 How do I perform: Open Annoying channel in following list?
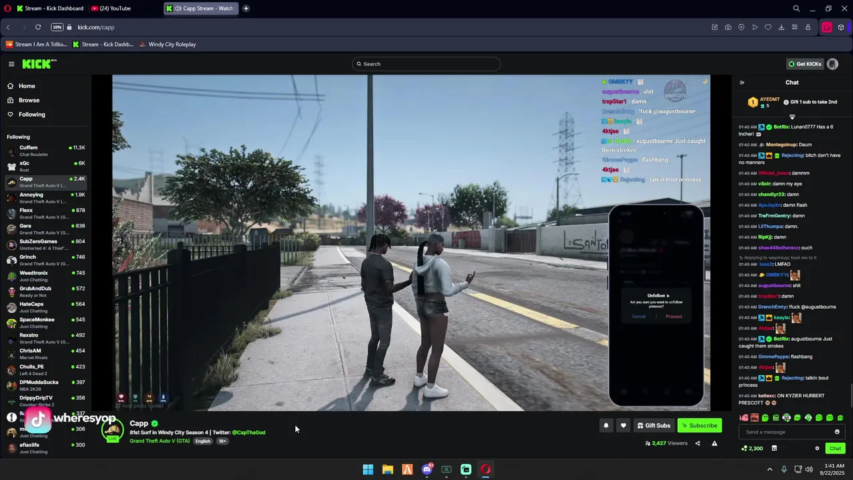click(45, 197)
